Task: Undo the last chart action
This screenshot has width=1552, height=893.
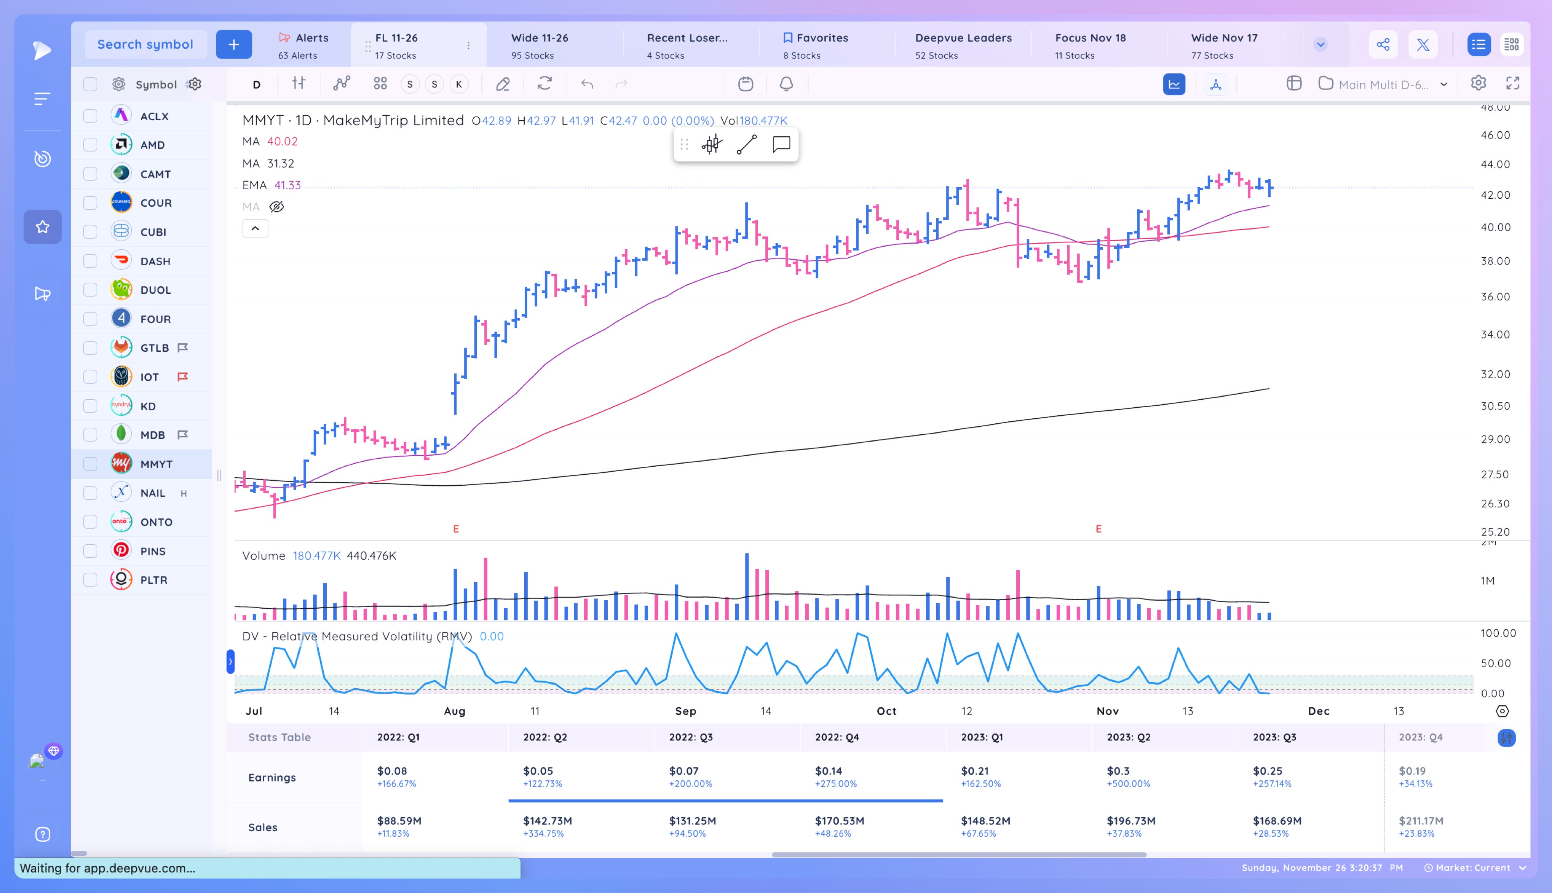Action: pos(587,84)
